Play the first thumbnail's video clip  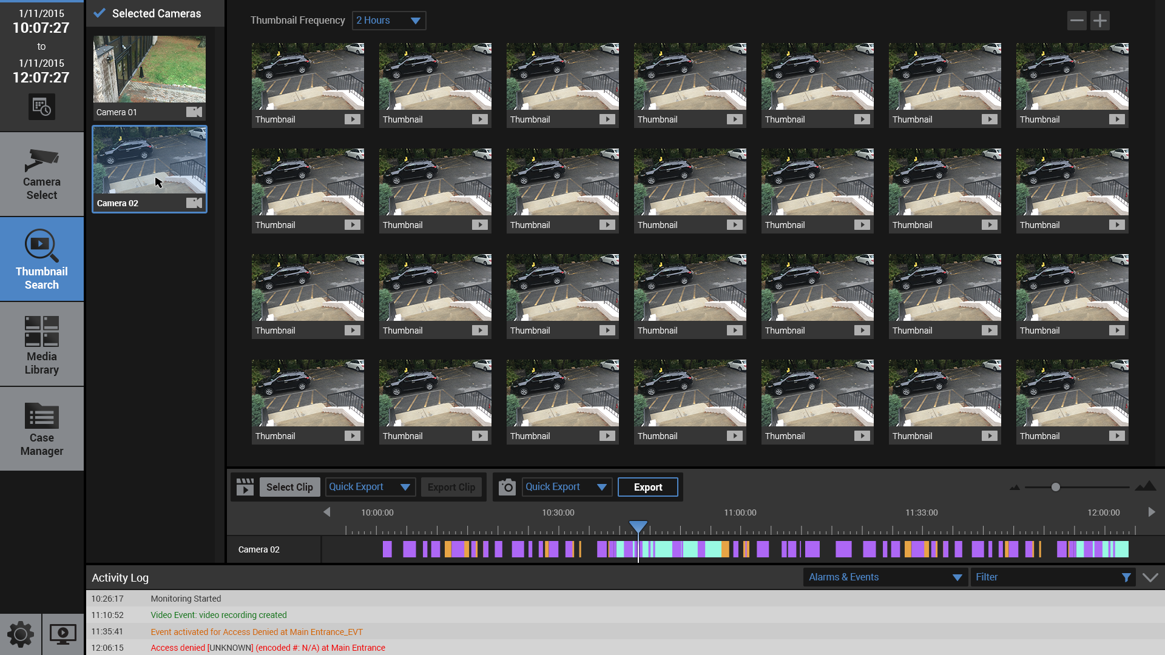(x=352, y=119)
